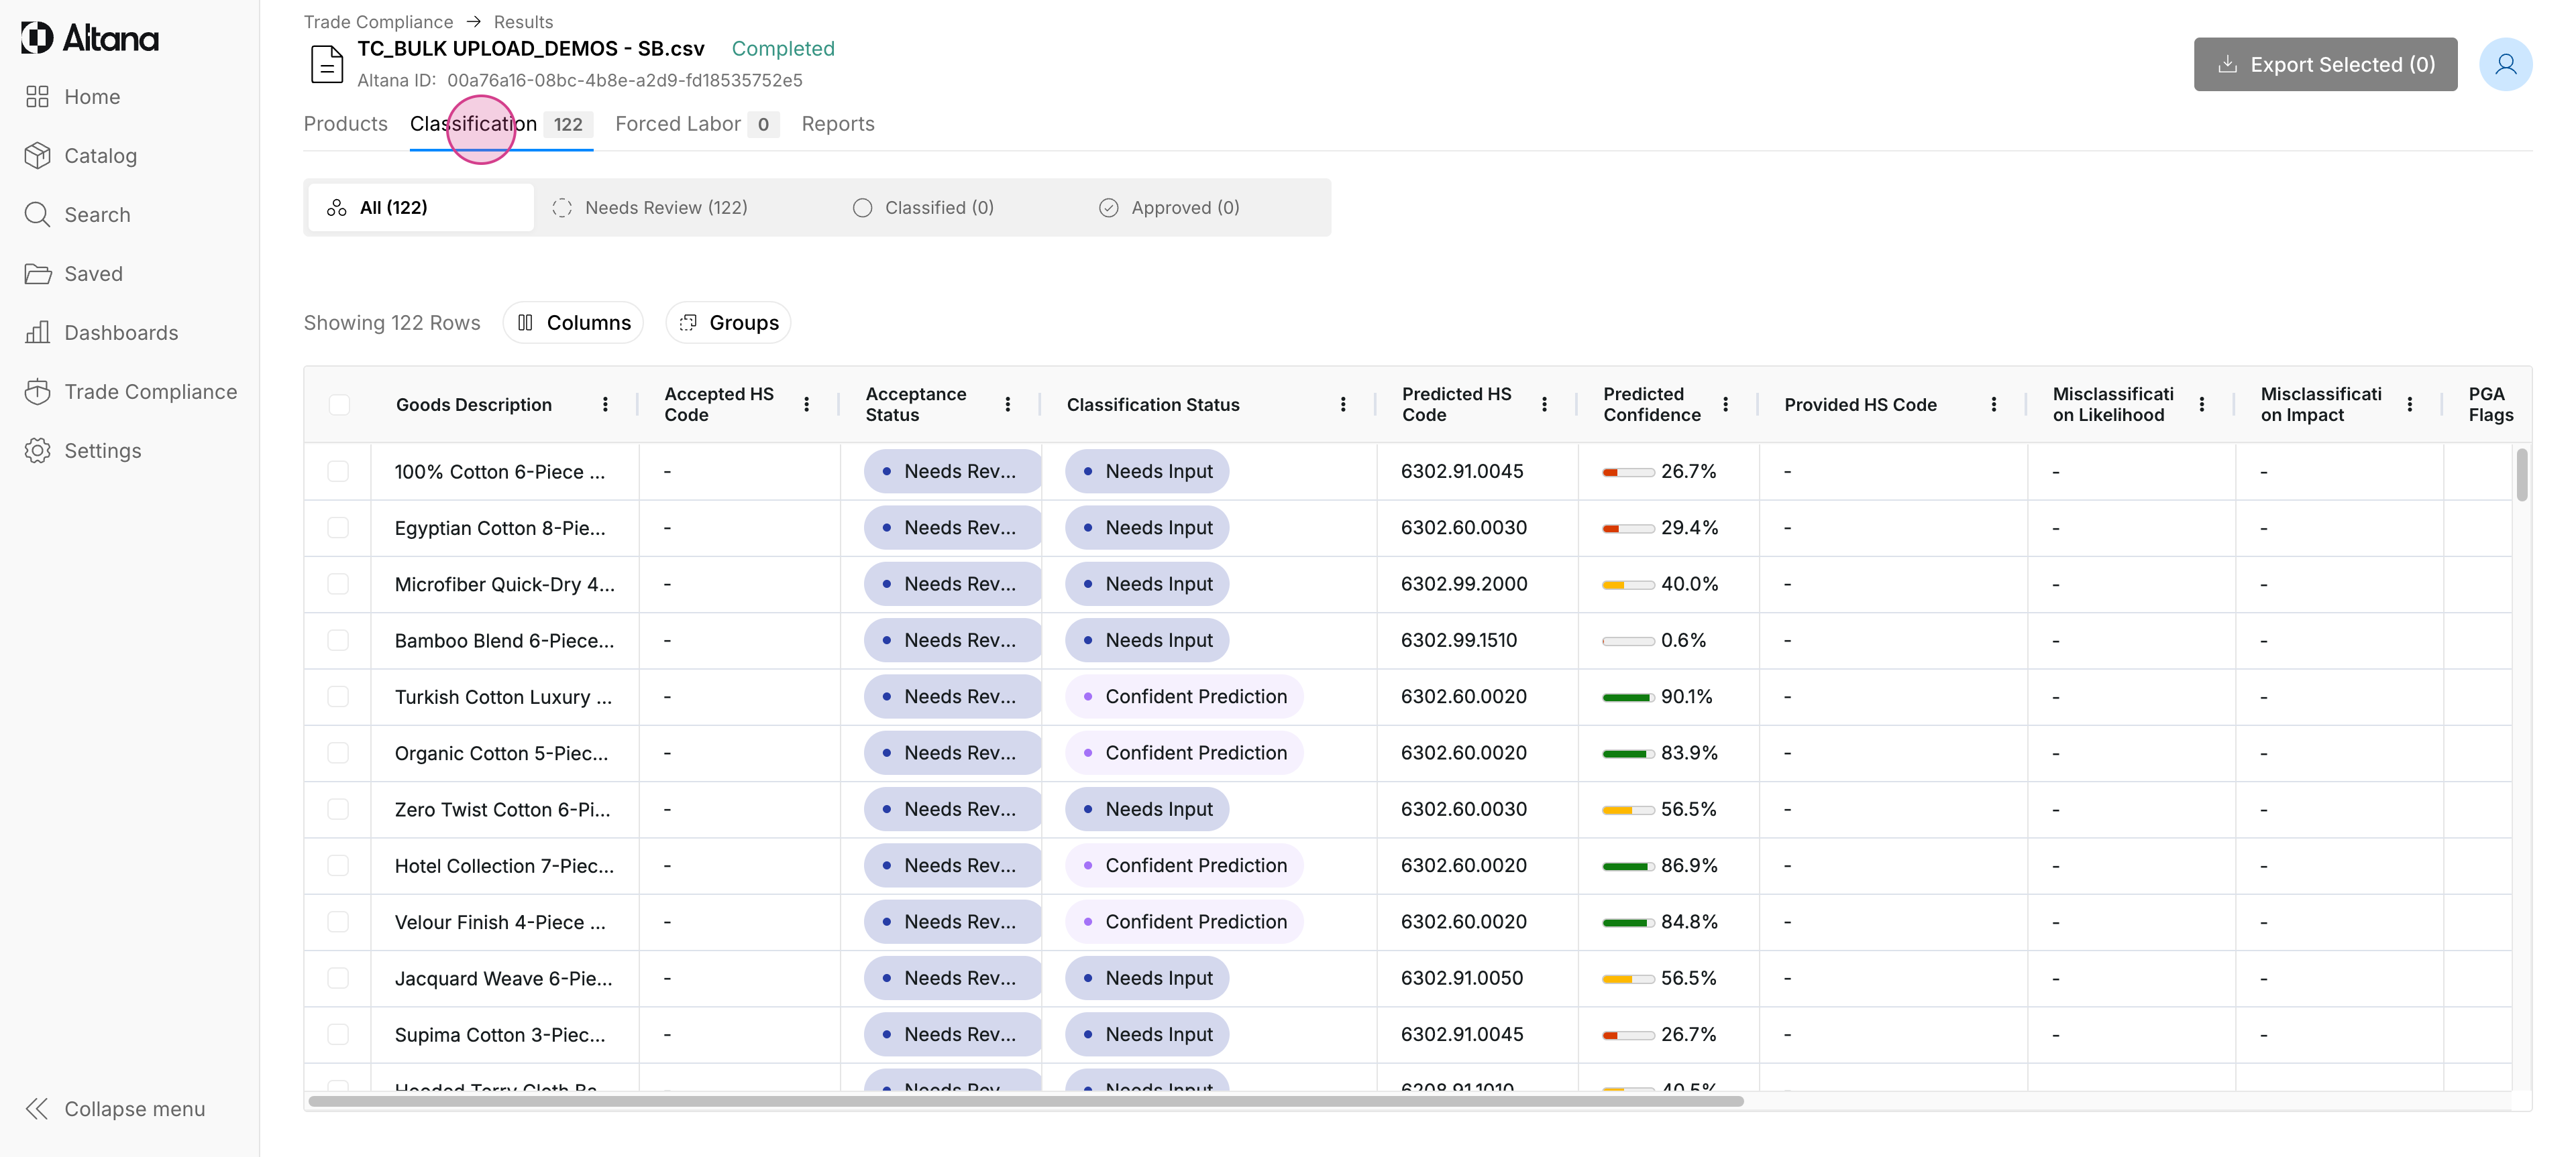Click the user profile avatar icon
Screen dimensions: 2576x1157
(2504, 65)
